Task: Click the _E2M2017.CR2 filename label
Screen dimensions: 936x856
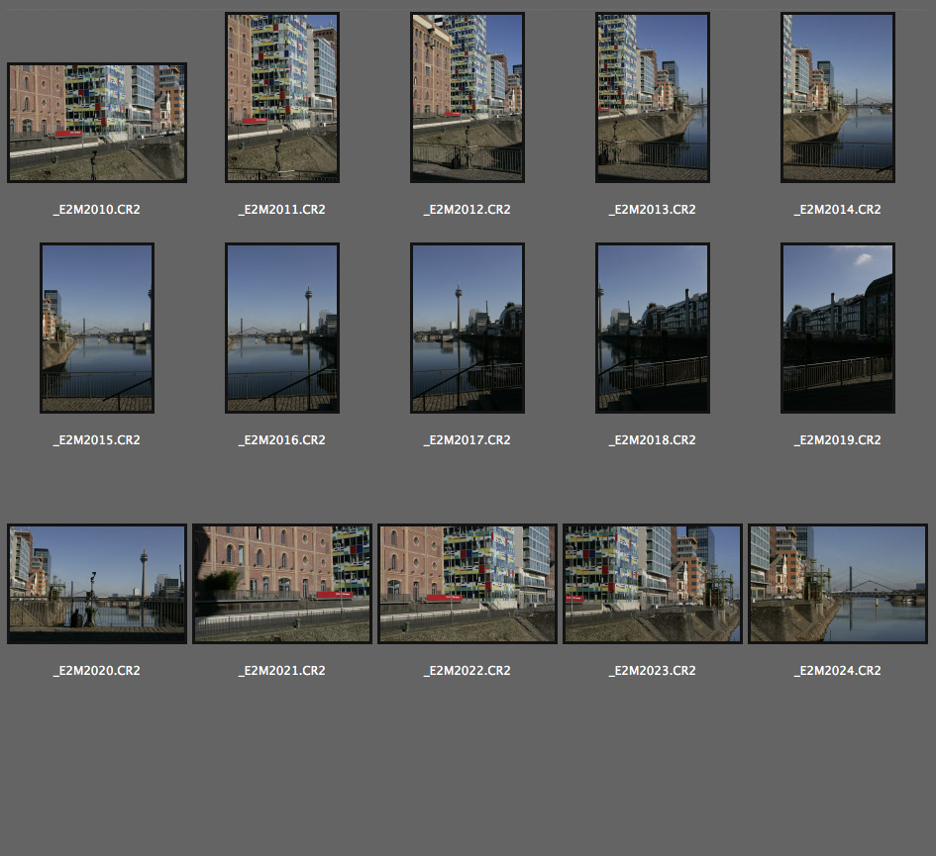Action: pyautogui.click(x=468, y=440)
